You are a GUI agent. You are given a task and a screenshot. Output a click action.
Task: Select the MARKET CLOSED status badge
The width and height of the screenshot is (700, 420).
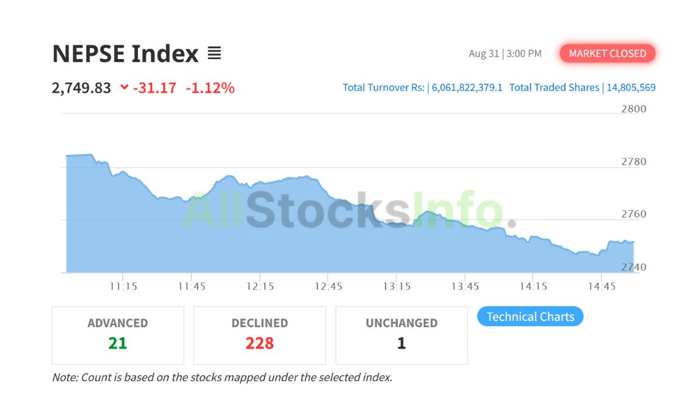click(607, 53)
